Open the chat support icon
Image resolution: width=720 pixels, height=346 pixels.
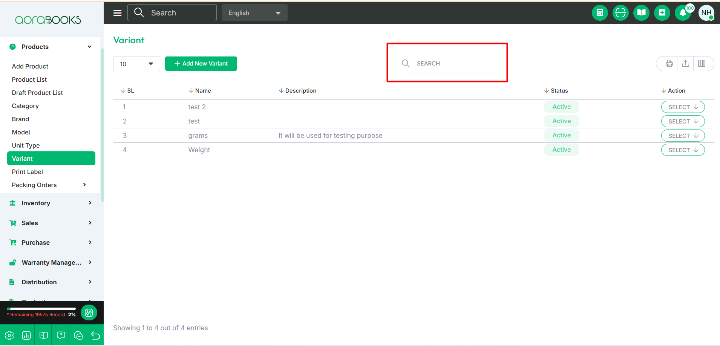click(x=78, y=335)
